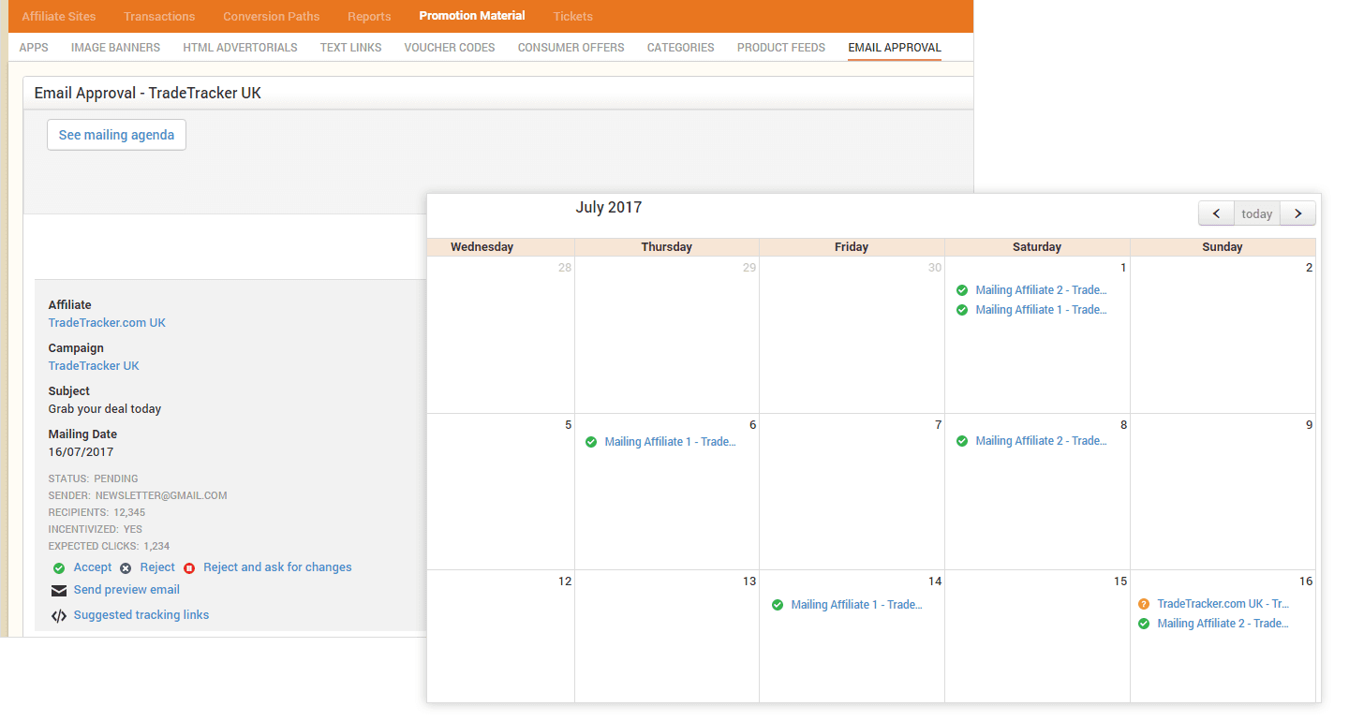Open the TradeTracker UK campaign link
The image size is (1349, 721).
coord(94,366)
